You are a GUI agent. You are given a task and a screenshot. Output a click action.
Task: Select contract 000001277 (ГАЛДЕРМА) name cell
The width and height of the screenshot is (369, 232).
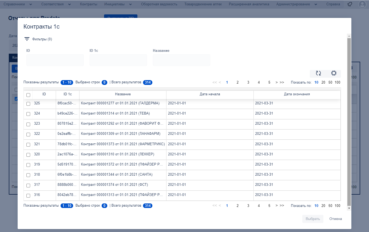pyautogui.click(x=123, y=103)
